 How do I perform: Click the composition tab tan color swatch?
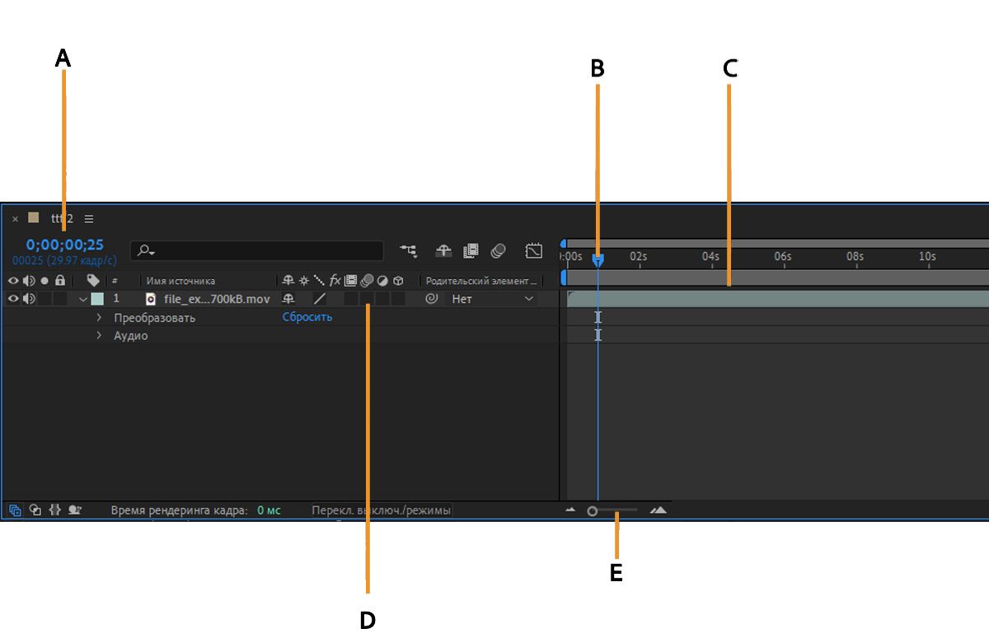coord(34,218)
